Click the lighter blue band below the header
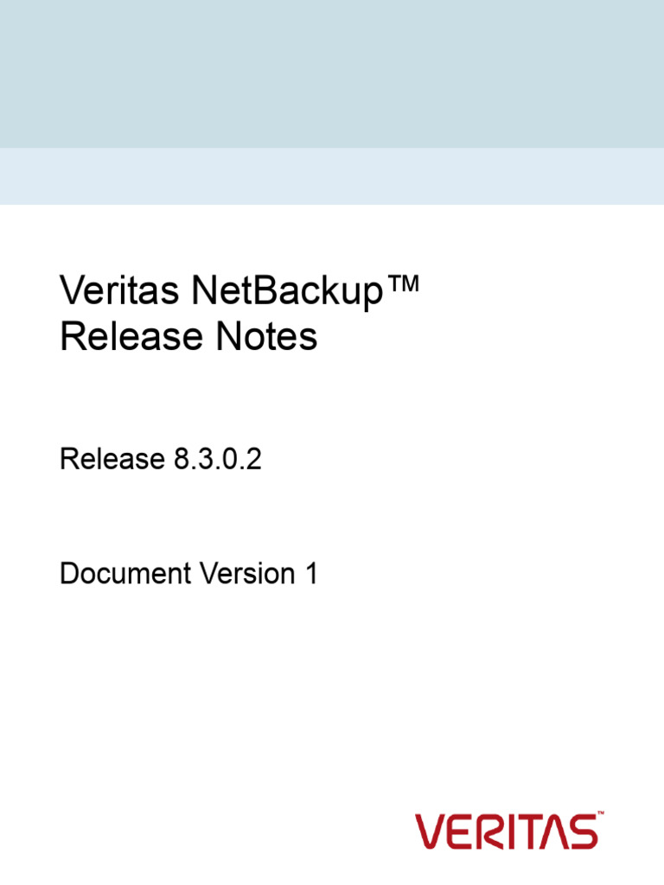664x885 pixels. 332,176
